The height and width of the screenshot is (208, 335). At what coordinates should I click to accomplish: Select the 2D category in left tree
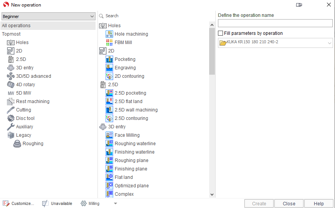15,51
